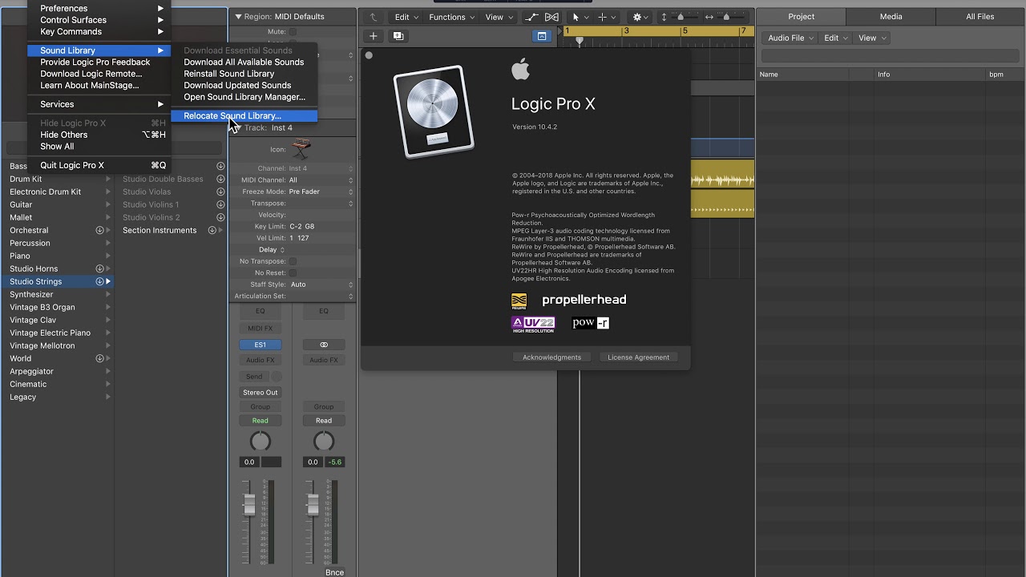
Task: Expand the Delay parameter stepper
Action: coord(281,250)
